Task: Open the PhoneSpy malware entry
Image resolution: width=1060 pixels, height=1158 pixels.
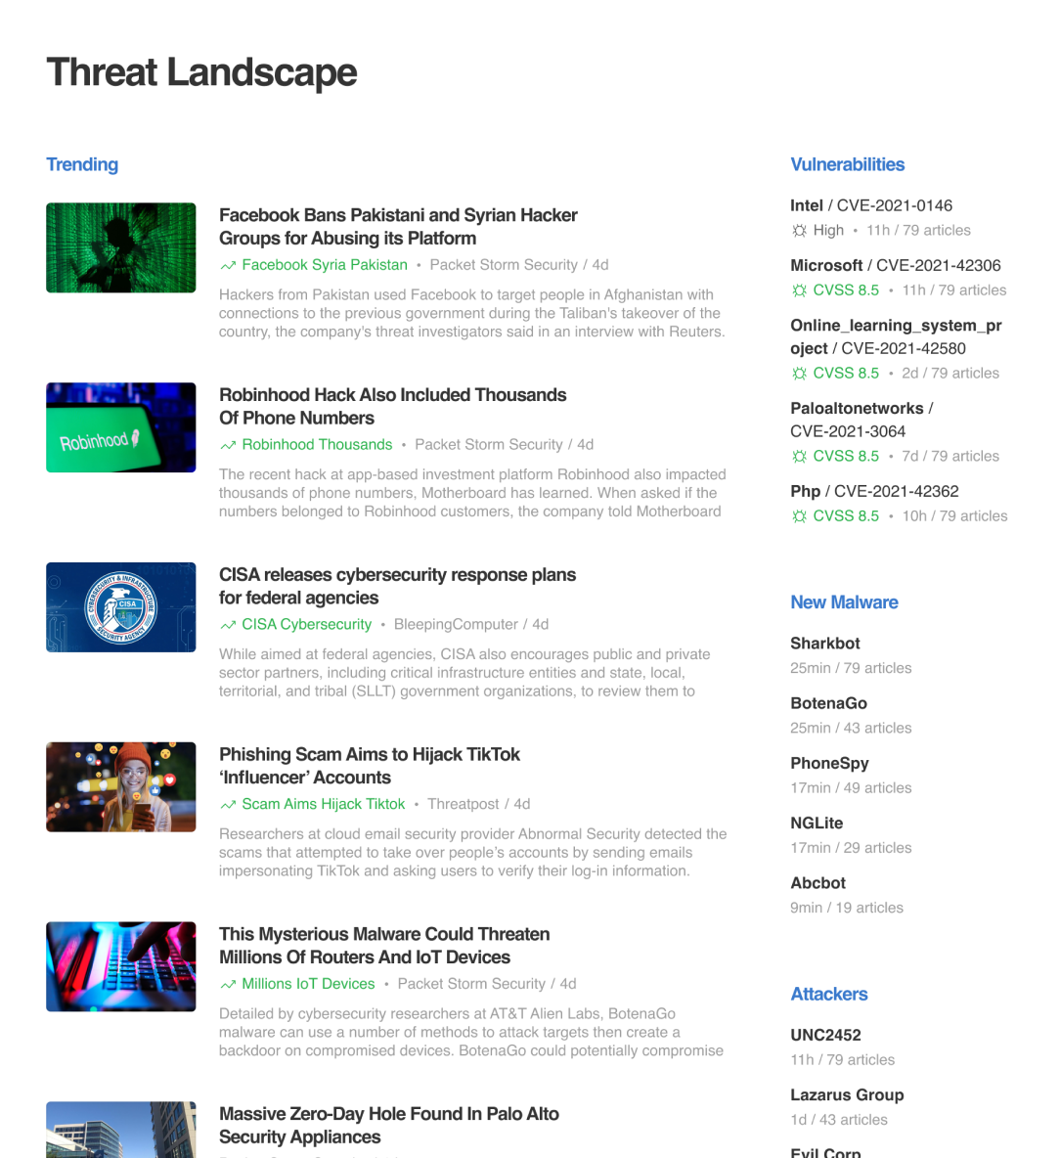Action: click(x=829, y=764)
